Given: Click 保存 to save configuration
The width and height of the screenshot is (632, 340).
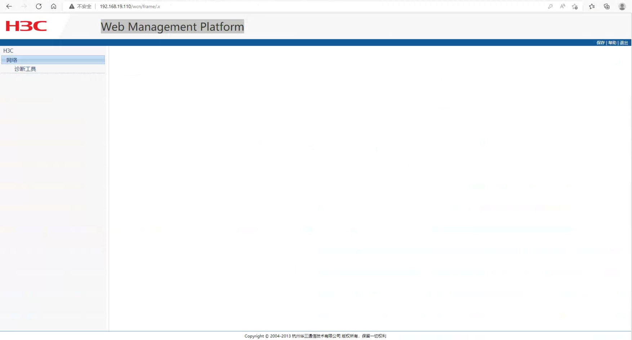Looking at the screenshot, I should (x=600, y=43).
